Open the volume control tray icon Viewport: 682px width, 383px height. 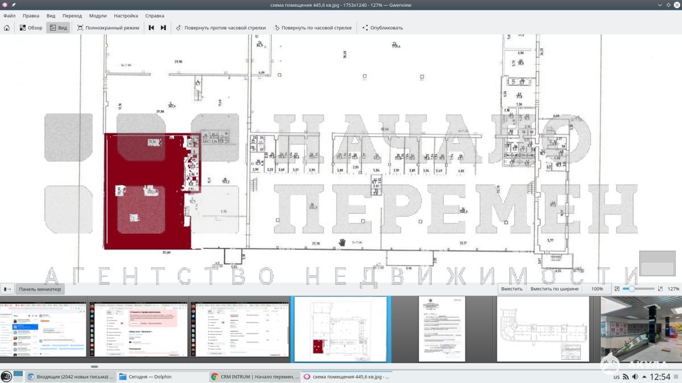pos(635,377)
